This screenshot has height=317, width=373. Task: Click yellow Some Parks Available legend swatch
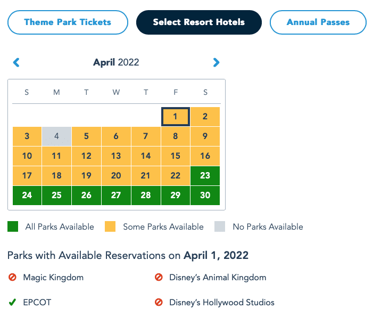point(110,227)
